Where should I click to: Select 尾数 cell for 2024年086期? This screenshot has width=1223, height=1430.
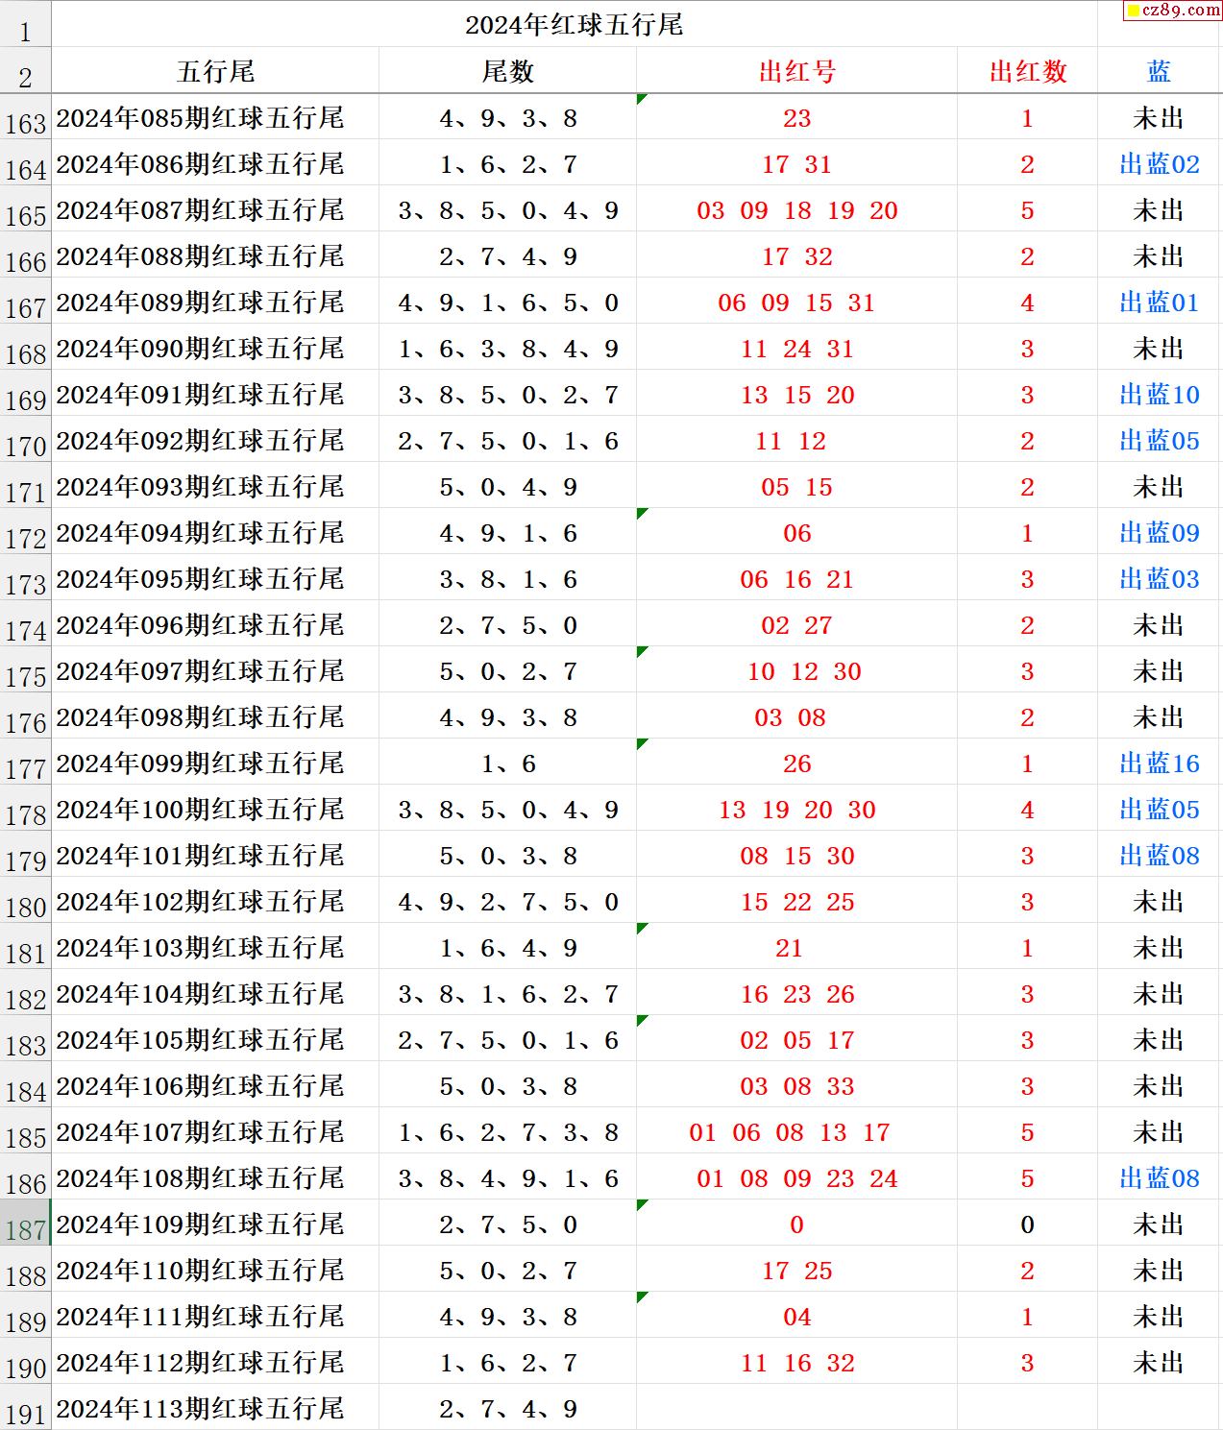507,164
